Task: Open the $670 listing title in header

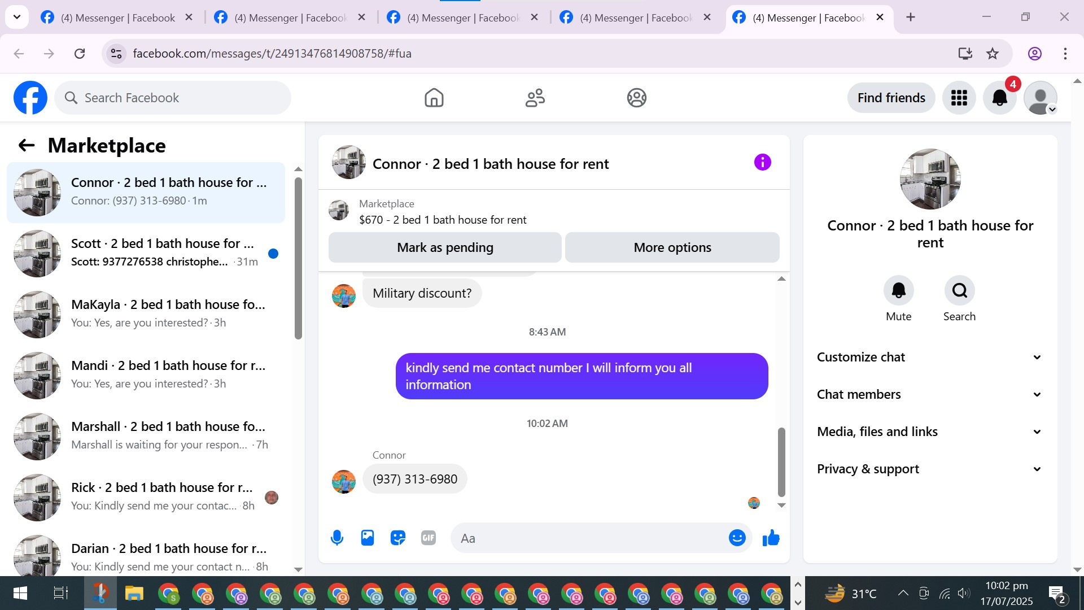Action: point(443,220)
